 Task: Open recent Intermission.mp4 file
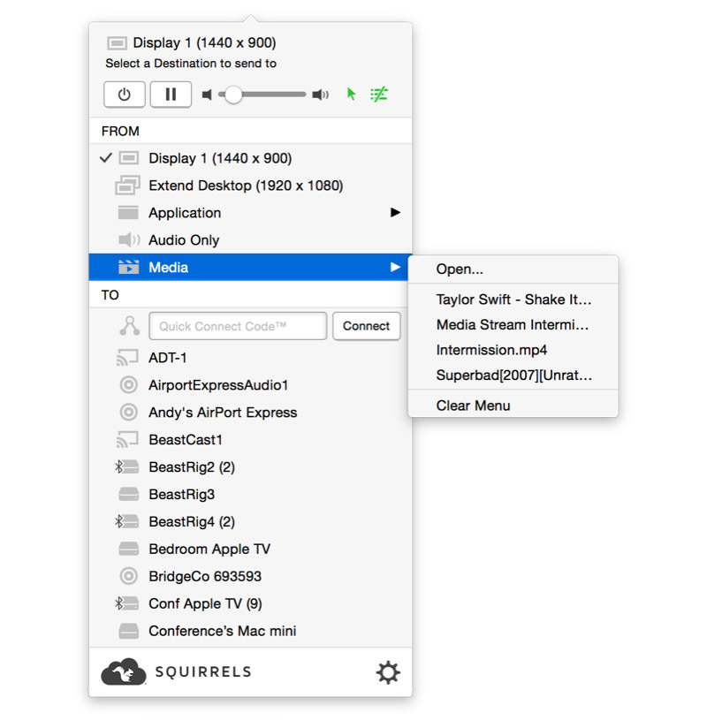coord(513,351)
